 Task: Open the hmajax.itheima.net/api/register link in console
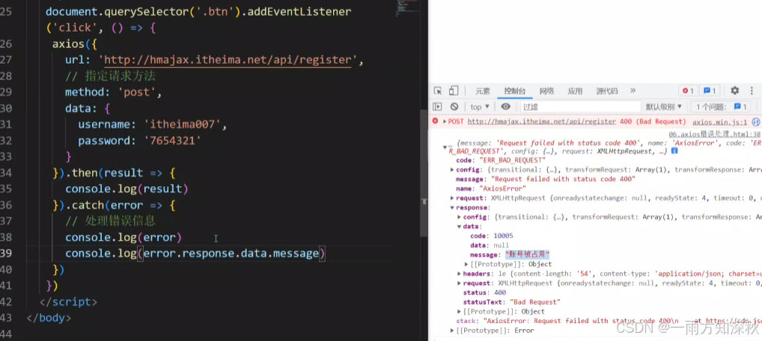click(x=542, y=121)
